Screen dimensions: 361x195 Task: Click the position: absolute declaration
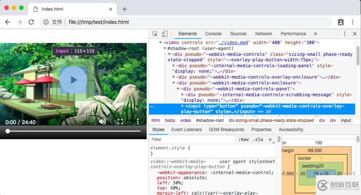coord(182,177)
